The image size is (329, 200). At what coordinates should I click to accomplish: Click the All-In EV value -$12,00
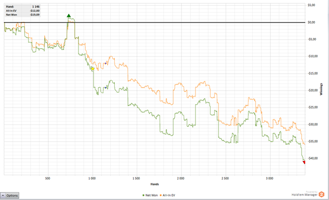[x=35, y=11]
